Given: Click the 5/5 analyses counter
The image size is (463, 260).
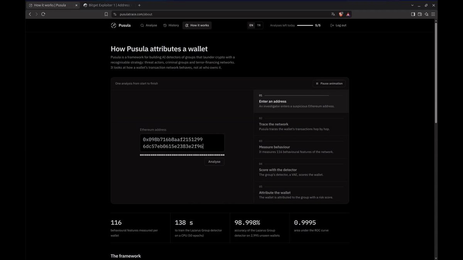Looking at the screenshot, I should (318, 25).
